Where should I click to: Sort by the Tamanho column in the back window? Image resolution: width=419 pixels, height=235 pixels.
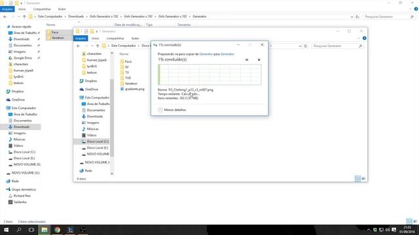[184, 25]
